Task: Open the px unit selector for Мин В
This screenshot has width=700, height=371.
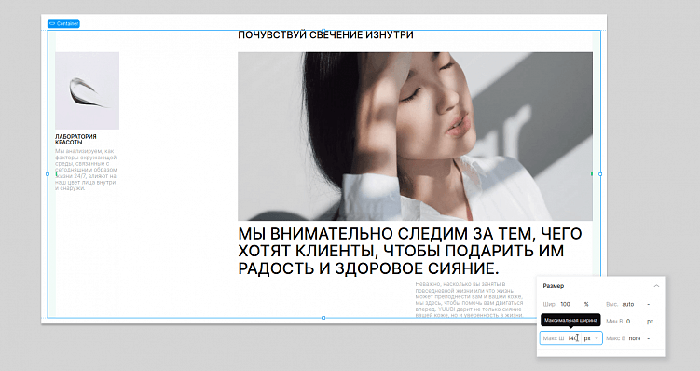Action: tap(650, 321)
